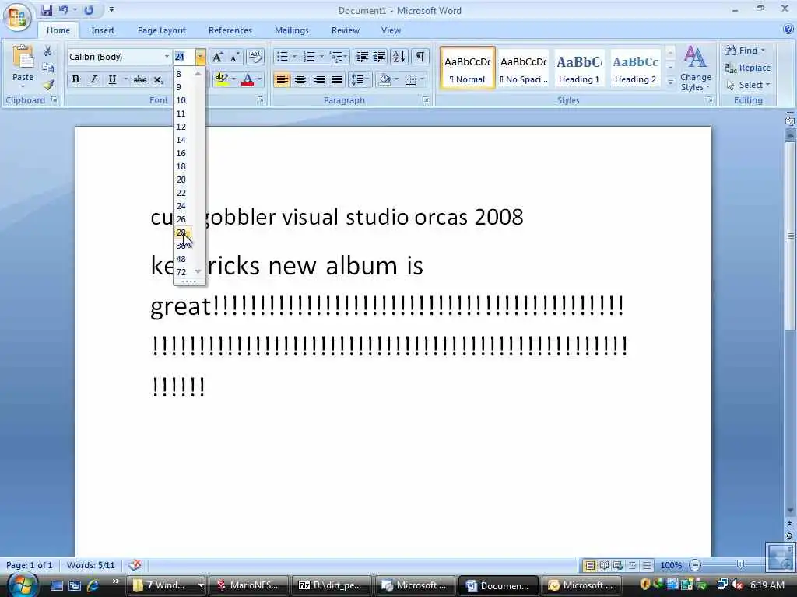Decrease paragraph indent
Viewport: 797px width, 597px height.
click(x=362, y=56)
